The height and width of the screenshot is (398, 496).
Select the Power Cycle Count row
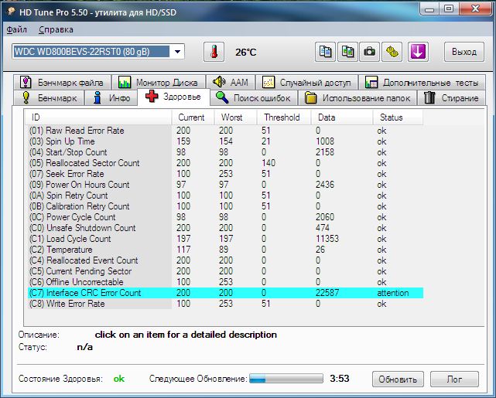click(225, 217)
